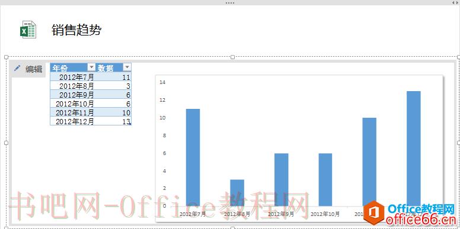Select the 2012年12月 table cell

point(73,121)
